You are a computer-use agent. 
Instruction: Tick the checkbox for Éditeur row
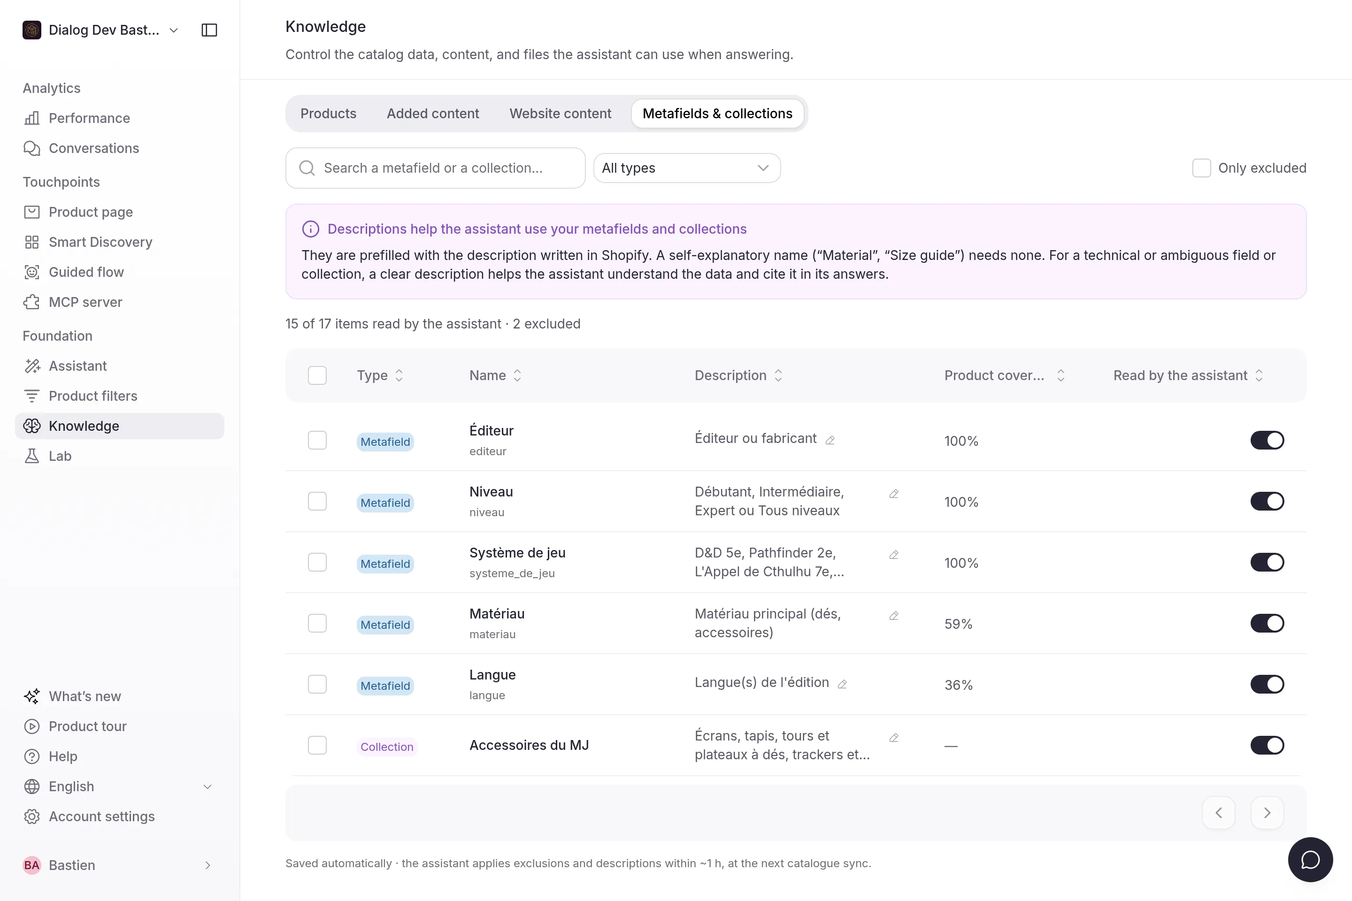click(x=317, y=440)
